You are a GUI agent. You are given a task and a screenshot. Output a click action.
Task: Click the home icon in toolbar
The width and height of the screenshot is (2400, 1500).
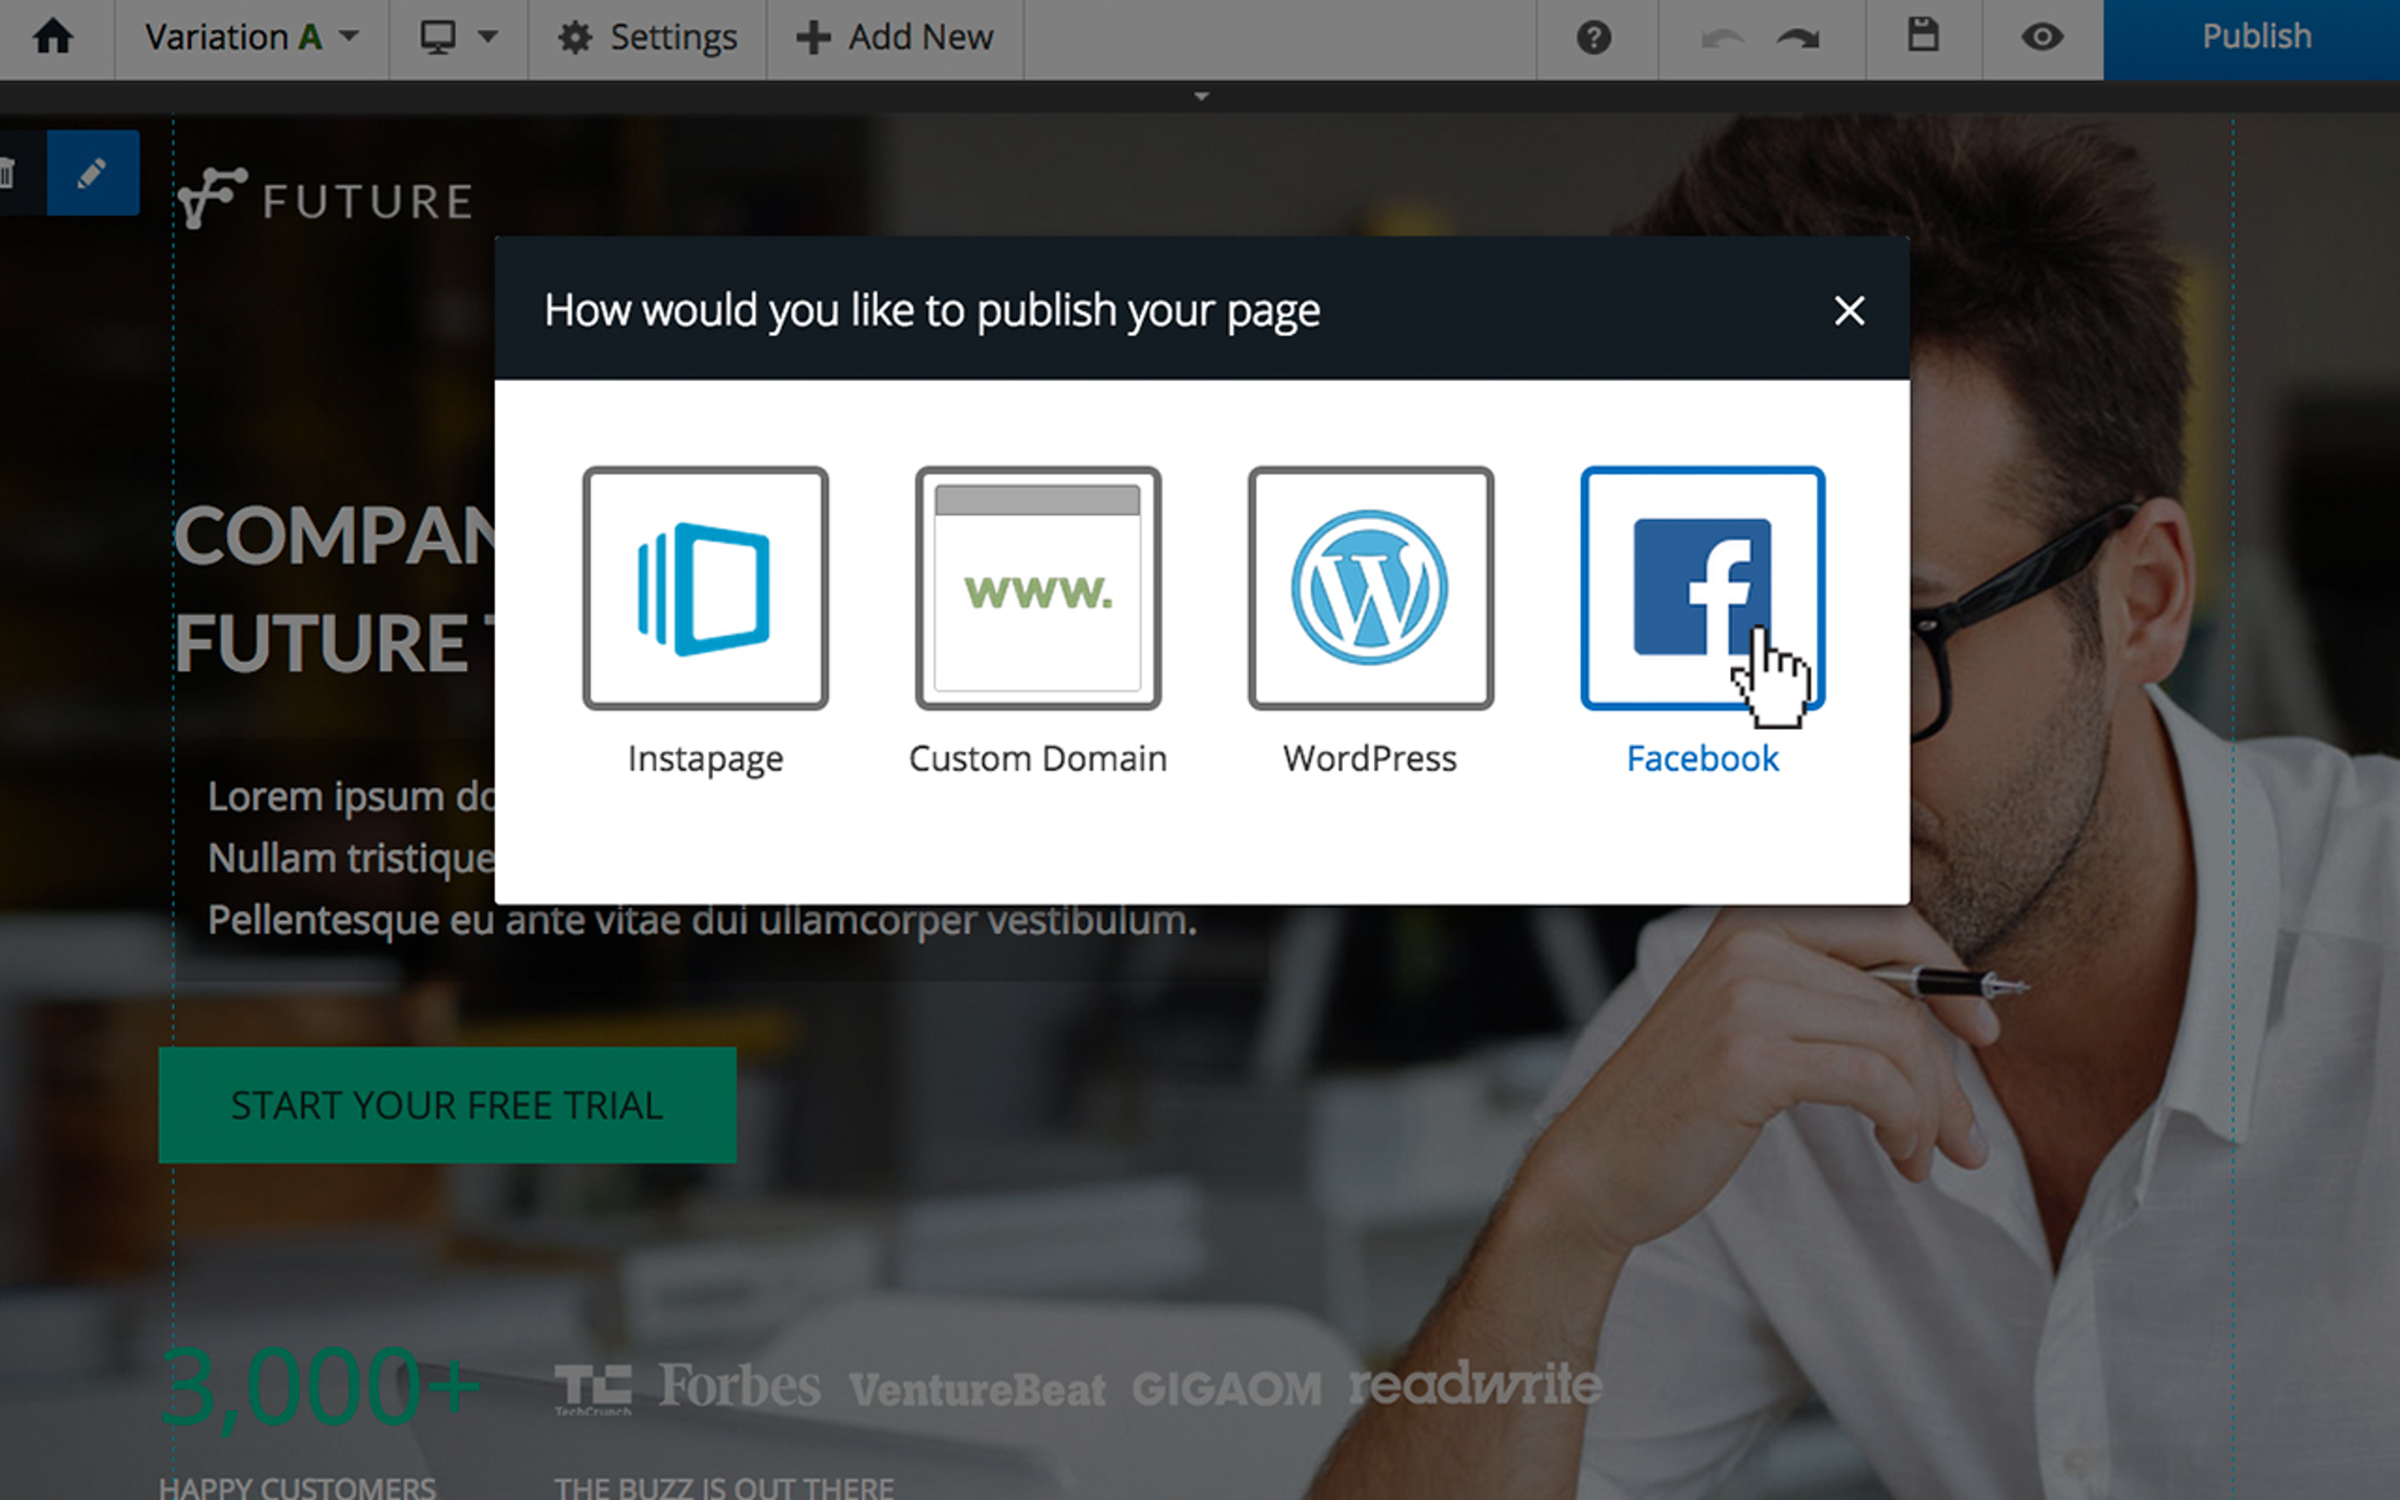pyautogui.click(x=53, y=37)
